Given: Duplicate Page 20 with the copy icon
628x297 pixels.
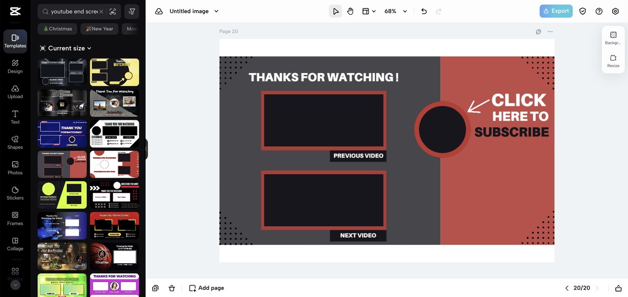Looking at the screenshot, I should coord(538,31).
